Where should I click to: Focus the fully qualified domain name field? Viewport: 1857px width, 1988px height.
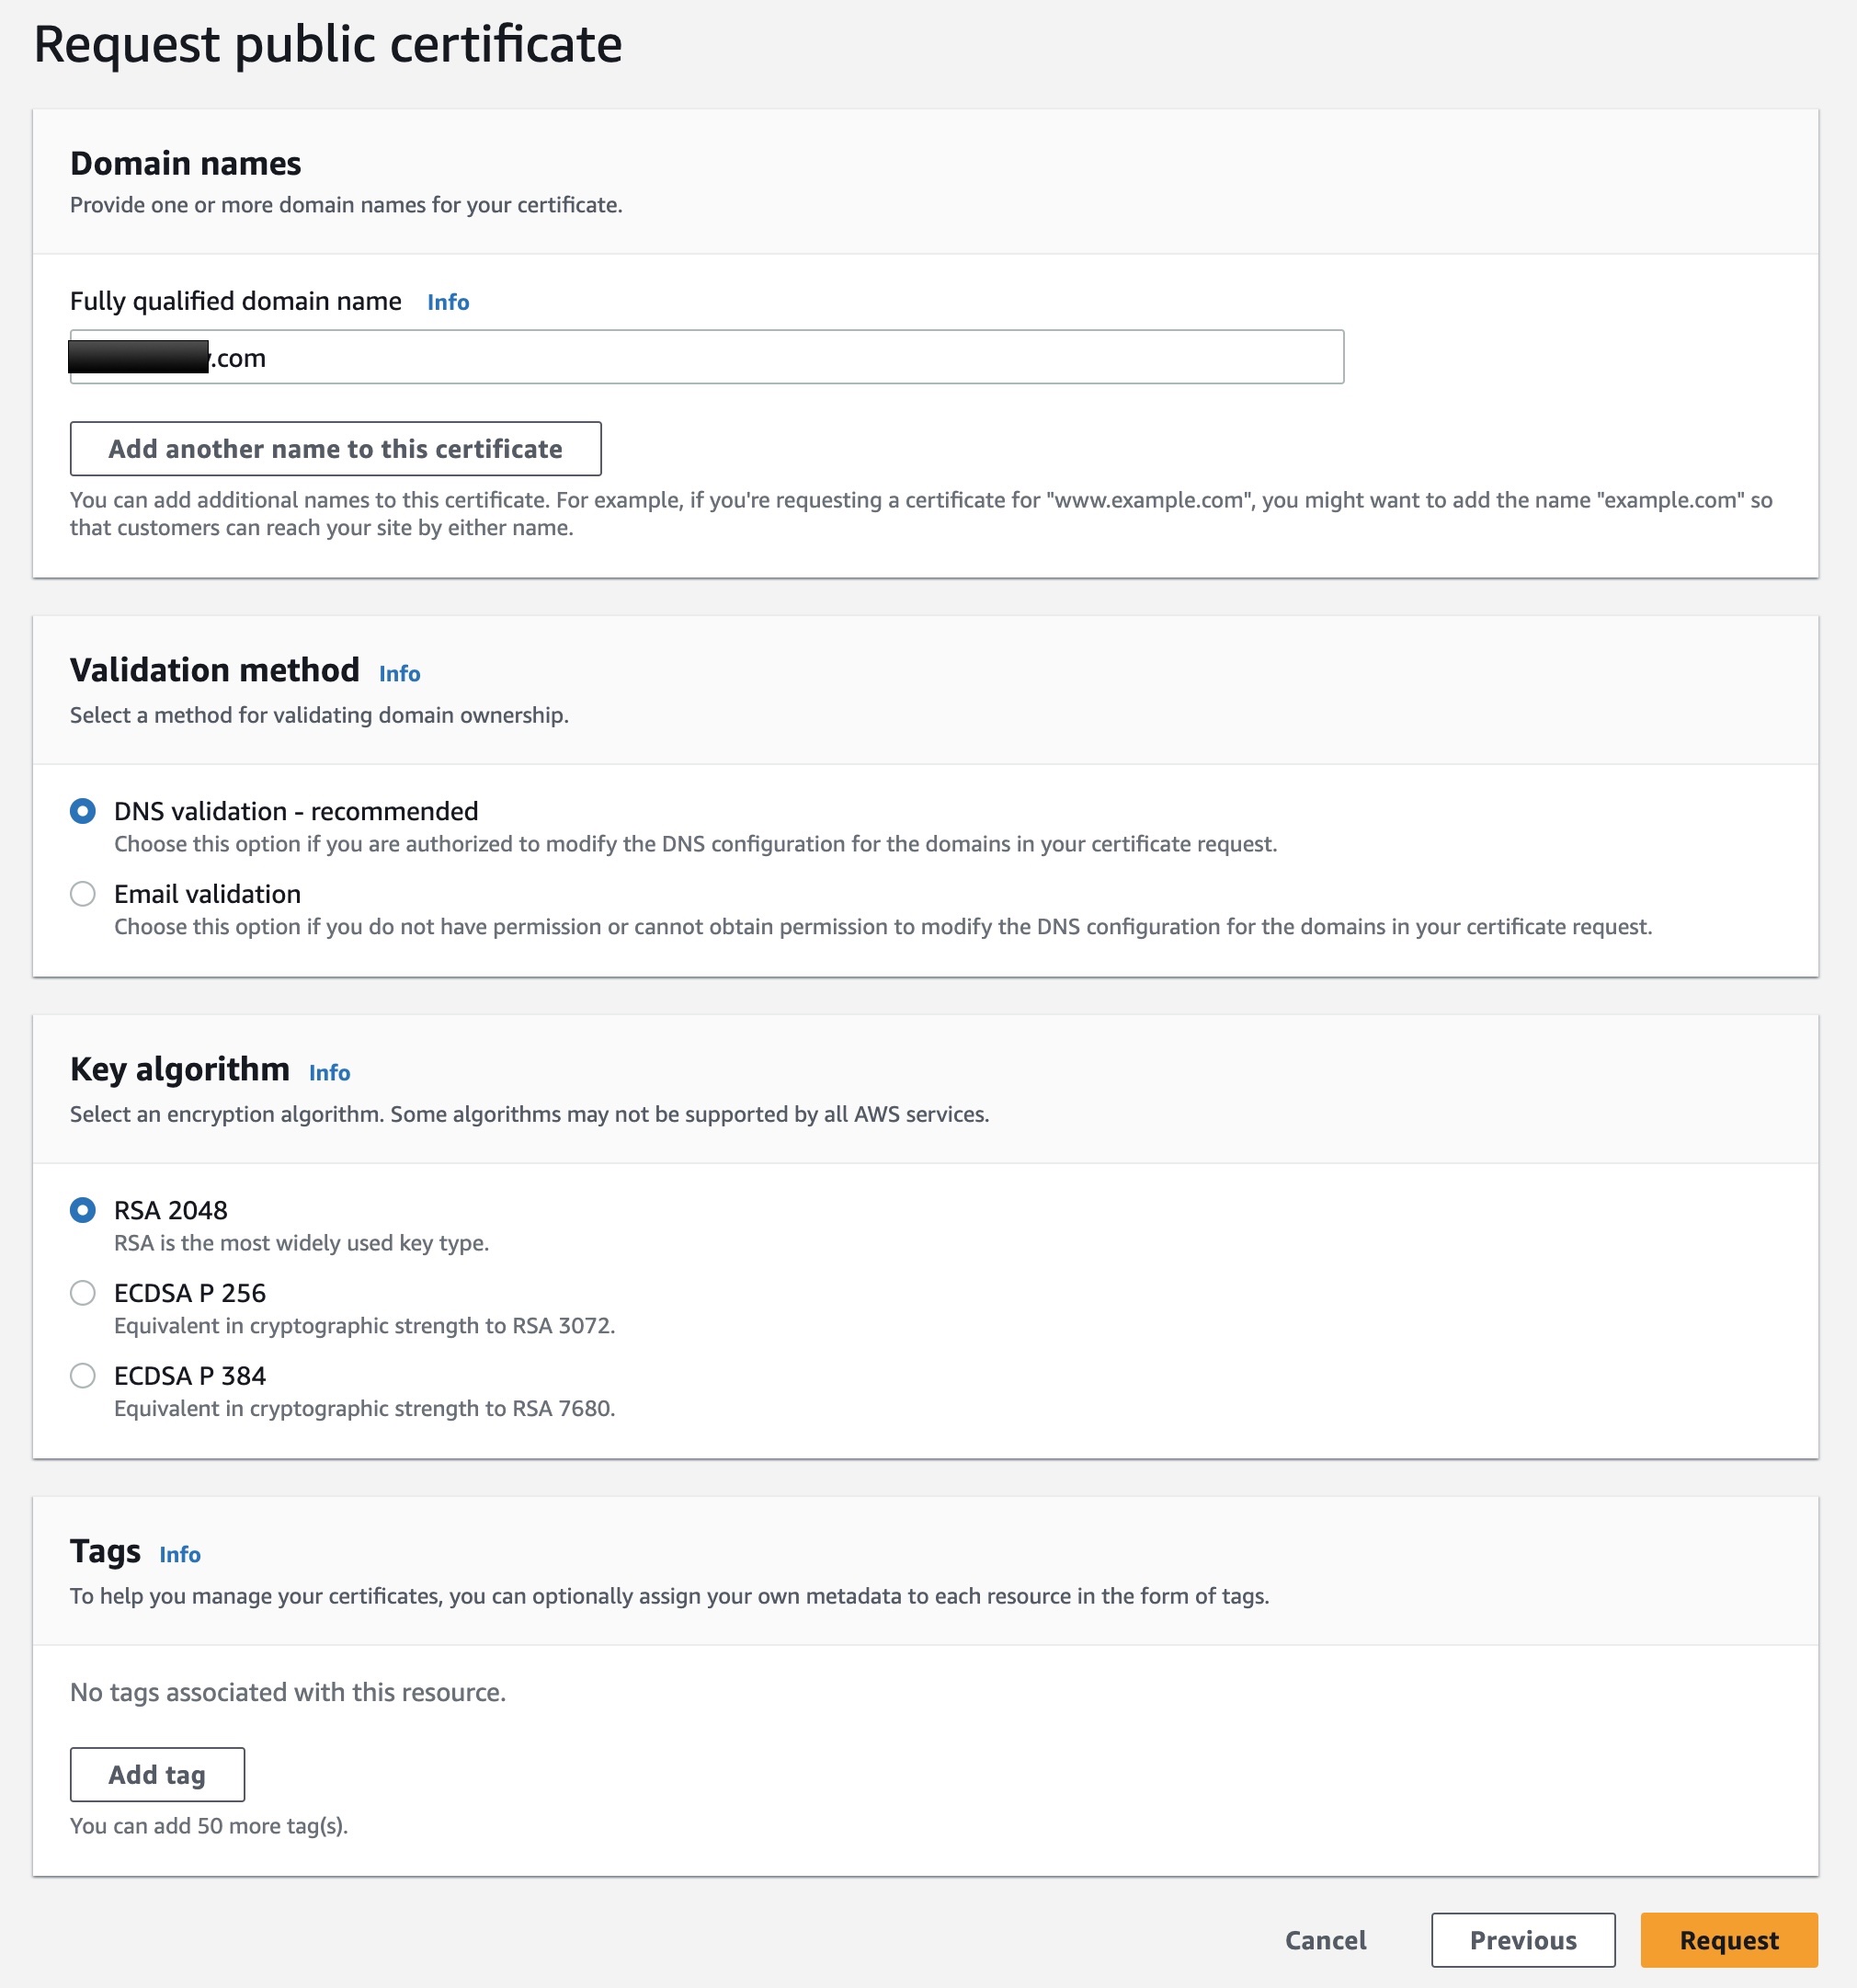click(706, 357)
